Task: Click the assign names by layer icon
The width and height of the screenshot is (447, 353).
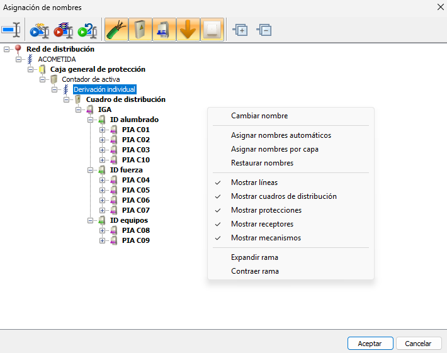Action: coord(62,30)
